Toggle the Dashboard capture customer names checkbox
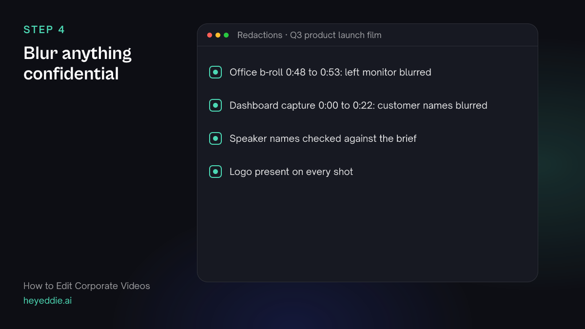Screen dimensions: 585x329 (x=215, y=105)
